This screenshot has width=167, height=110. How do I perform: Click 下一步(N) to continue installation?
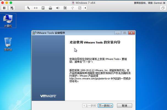point(105,106)
